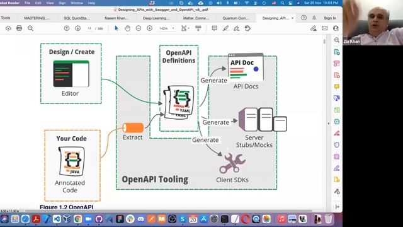Switch to the Matter_Conne... tab
This screenshot has height=227, width=403.
(196, 18)
